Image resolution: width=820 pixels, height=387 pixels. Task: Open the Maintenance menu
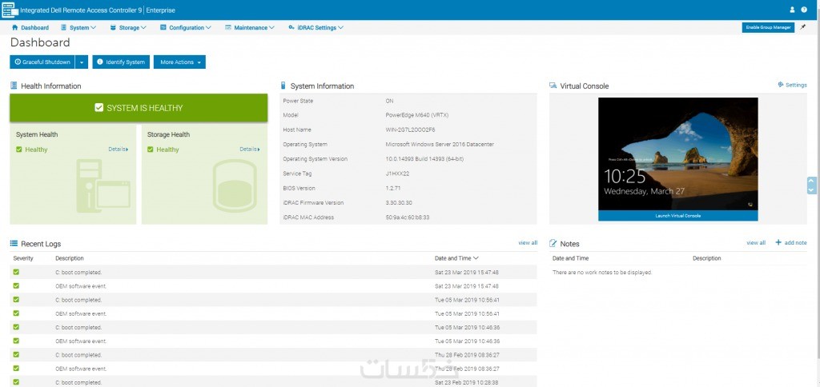250,28
